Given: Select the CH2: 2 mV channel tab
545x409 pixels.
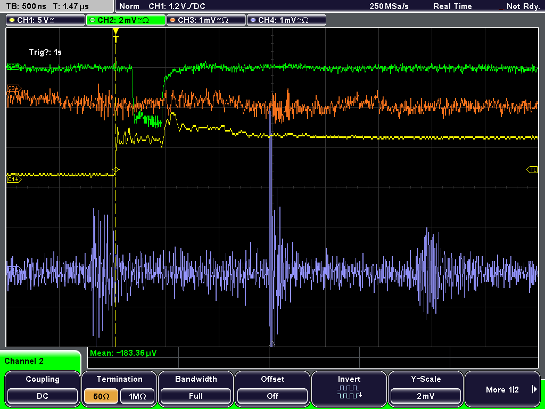Looking at the screenshot, I should click(x=126, y=20).
